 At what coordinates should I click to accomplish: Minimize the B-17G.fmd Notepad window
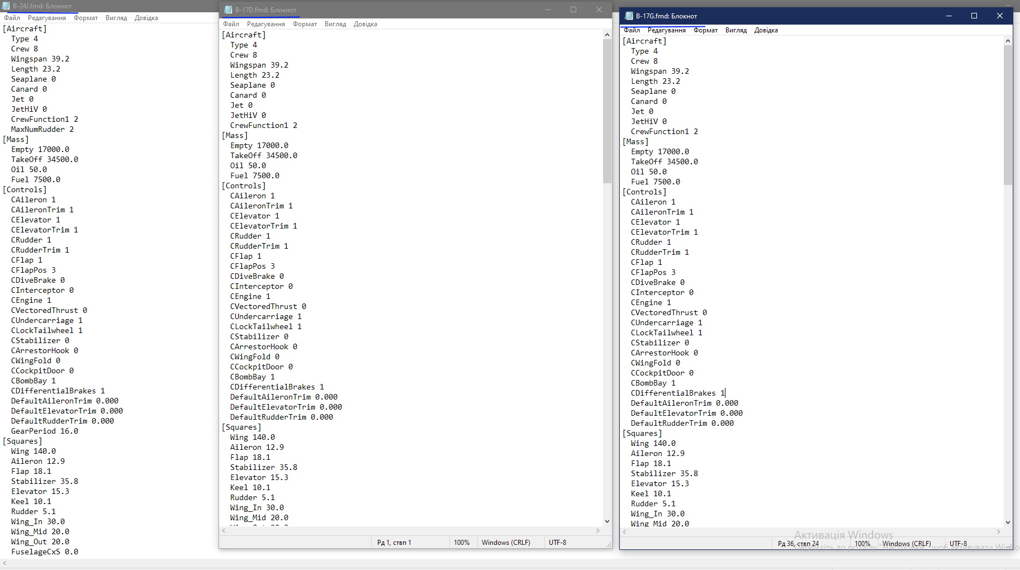(x=948, y=16)
